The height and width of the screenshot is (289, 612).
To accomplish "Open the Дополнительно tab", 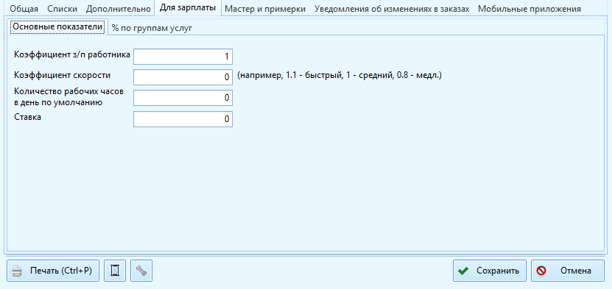I will point(119,9).
